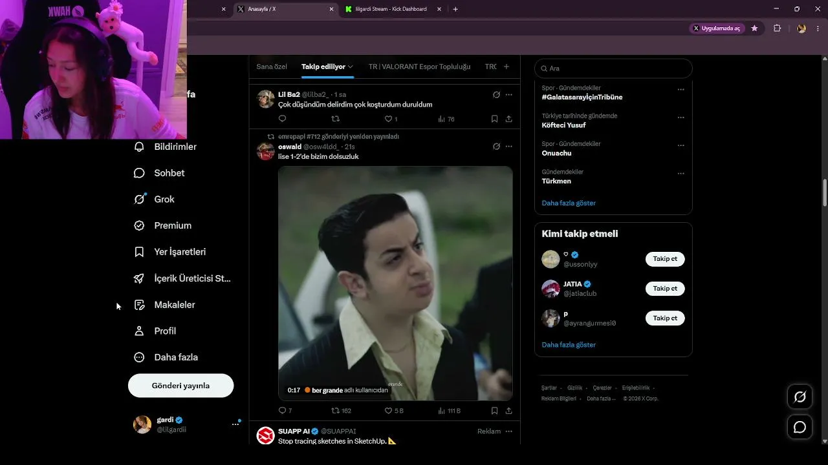Select TR | VALORANT Espor Topluluğu tab
The width and height of the screenshot is (828, 465).
(419, 67)
